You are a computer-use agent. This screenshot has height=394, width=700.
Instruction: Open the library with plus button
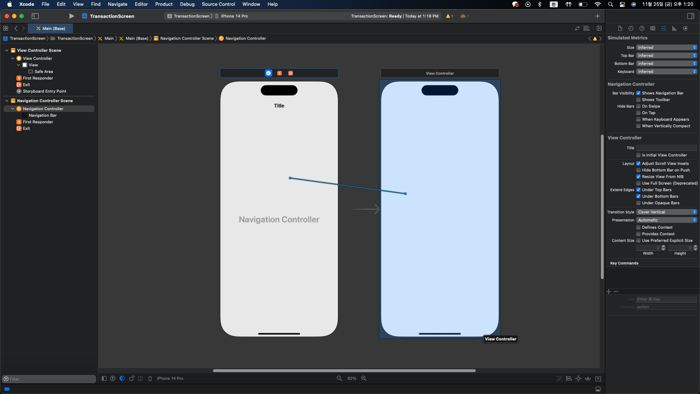tap(597, 16)
